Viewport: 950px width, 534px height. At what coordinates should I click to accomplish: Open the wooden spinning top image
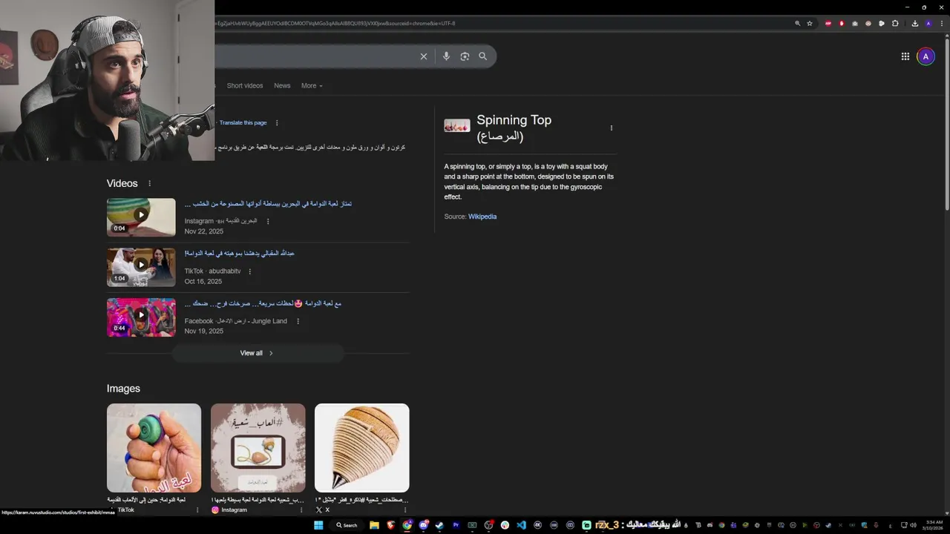361,448
